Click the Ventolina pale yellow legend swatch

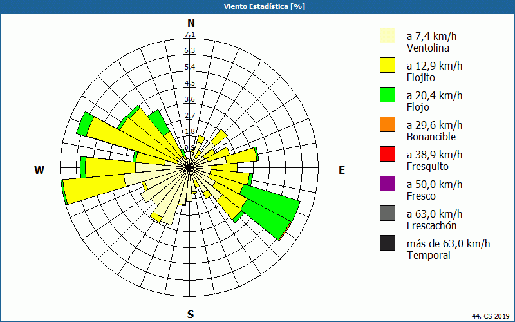pyautogui.click(x=388, y=35)
